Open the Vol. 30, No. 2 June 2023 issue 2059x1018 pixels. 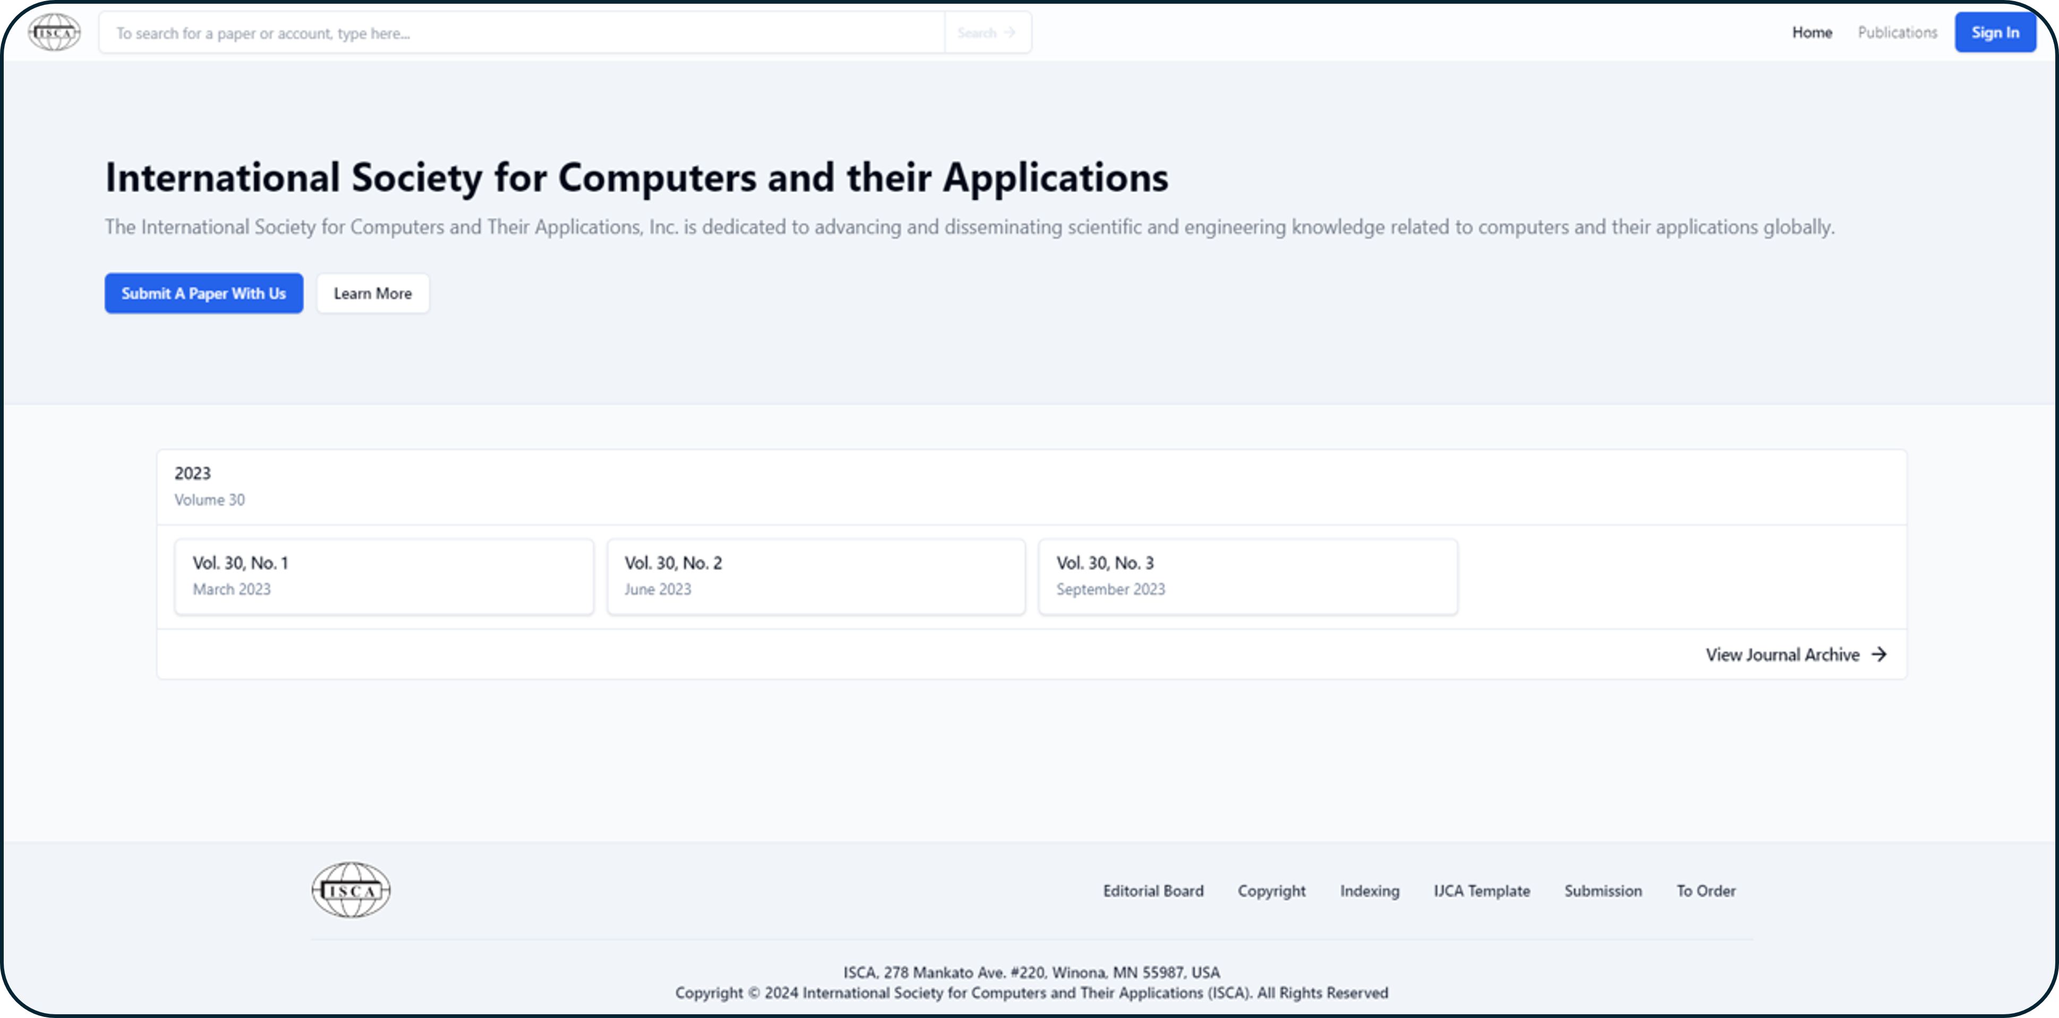(816, 576)
